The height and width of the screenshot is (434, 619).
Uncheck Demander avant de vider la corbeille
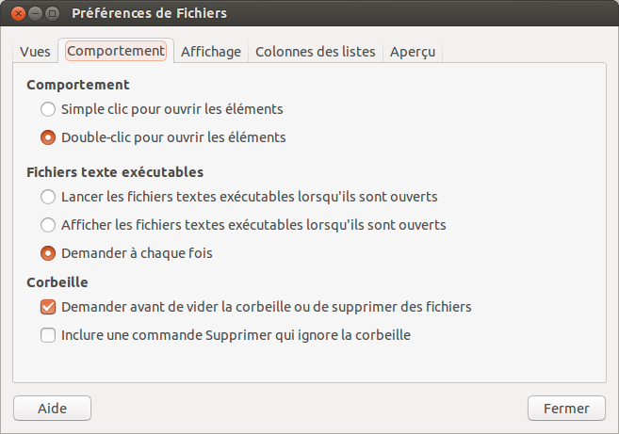48,307
